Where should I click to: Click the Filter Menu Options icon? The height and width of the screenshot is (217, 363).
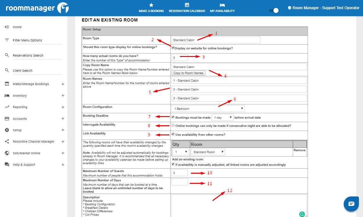pos(7,40)
